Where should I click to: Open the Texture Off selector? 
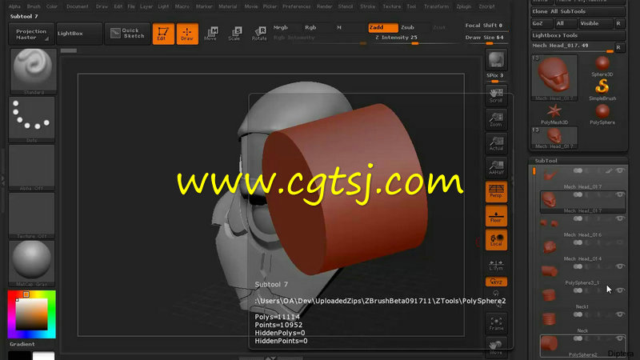pyautogui.click(x=32, y=215)
